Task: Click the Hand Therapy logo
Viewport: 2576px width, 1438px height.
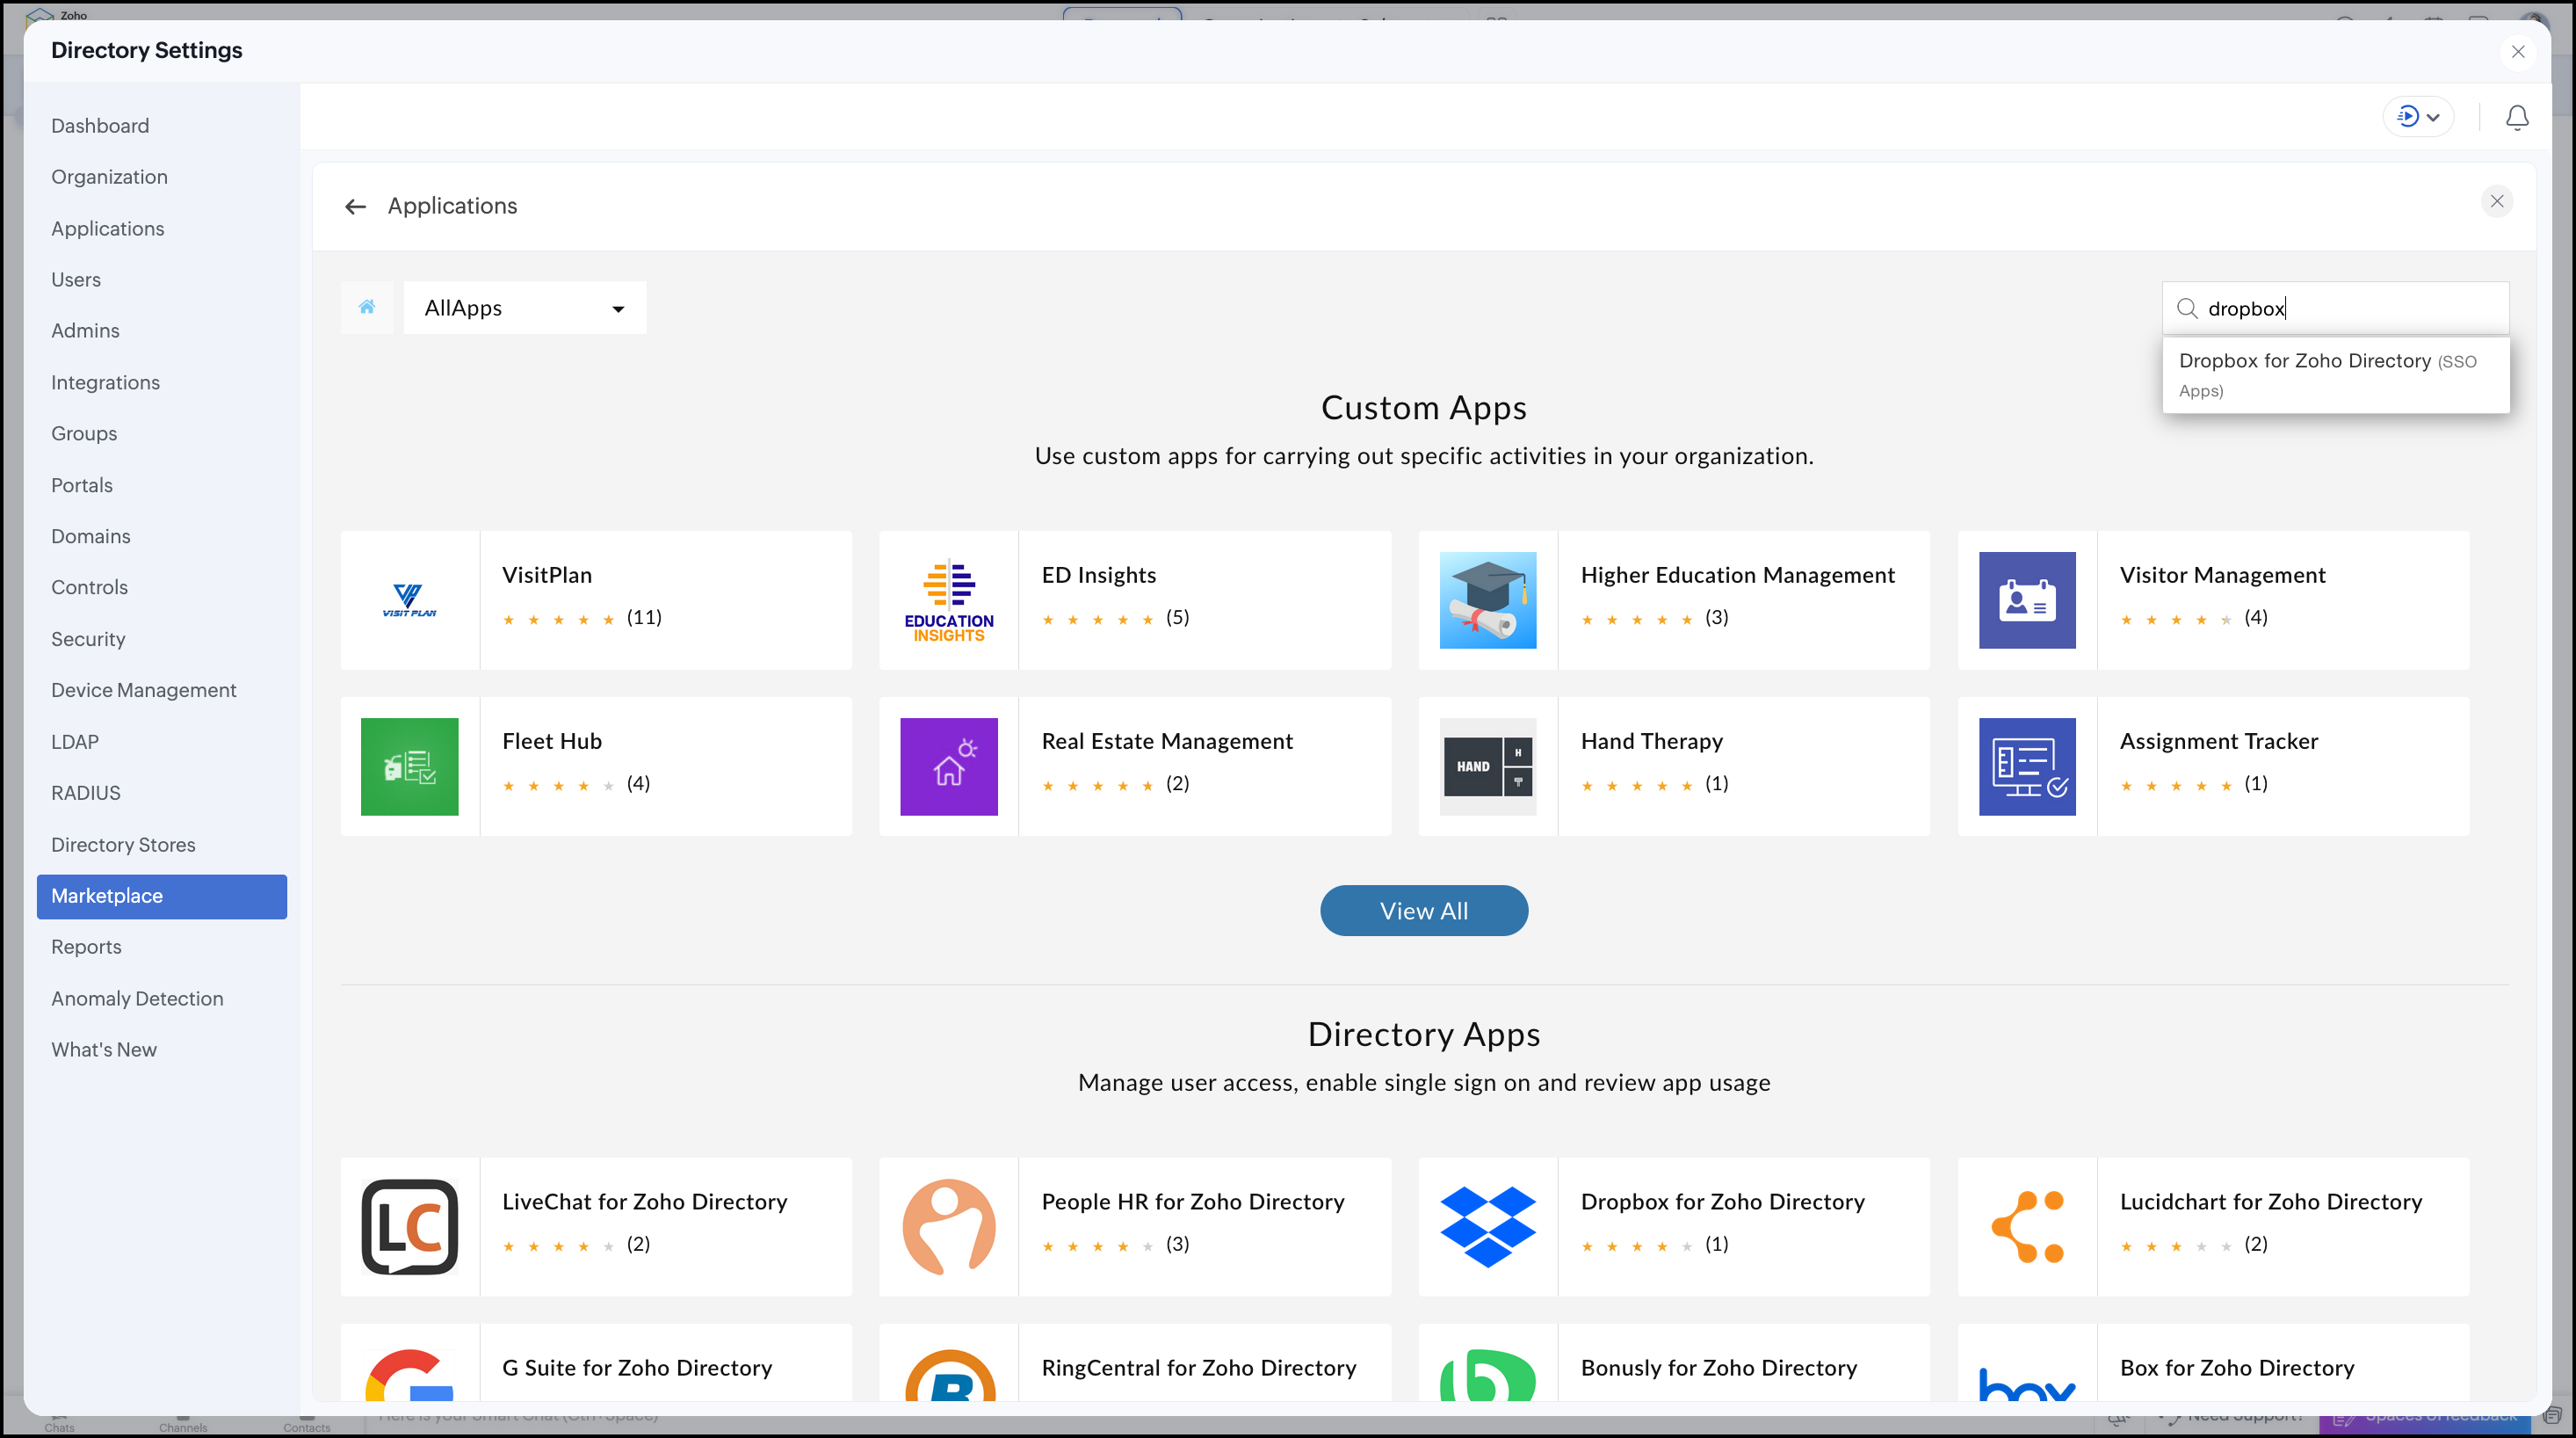Action: 1487,766
